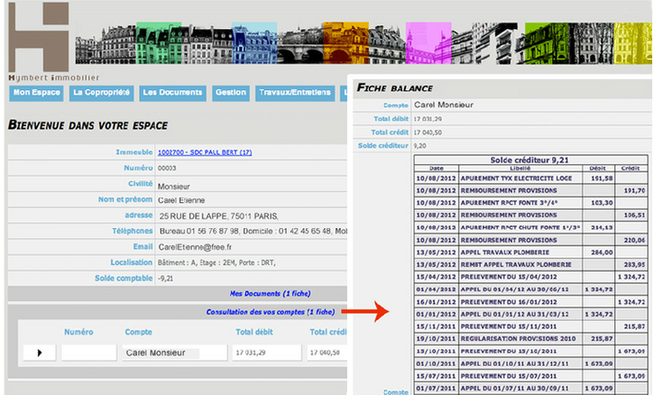Click the empty Numéro field in accounts row
The image size is (653, 395).
(x=88, y=353)
